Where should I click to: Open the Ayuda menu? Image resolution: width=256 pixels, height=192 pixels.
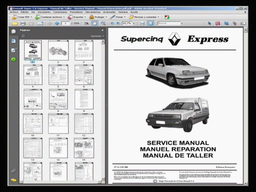coord(134,12)
